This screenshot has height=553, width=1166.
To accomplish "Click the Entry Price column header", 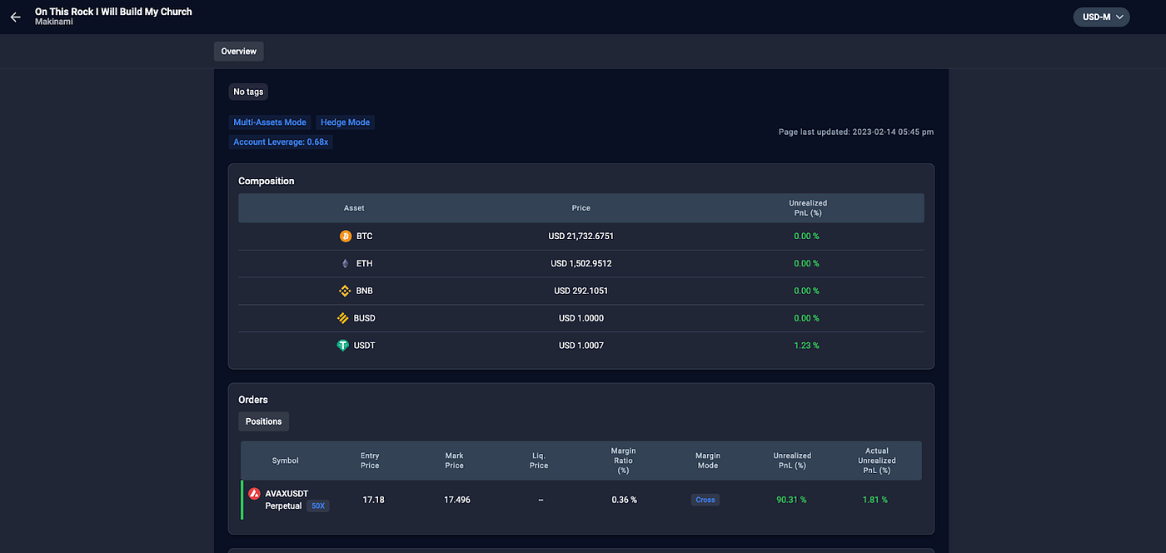I will tap(370, 461).
